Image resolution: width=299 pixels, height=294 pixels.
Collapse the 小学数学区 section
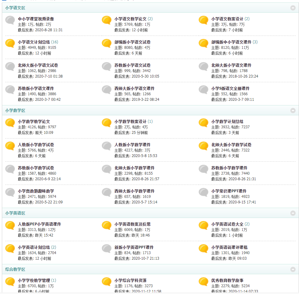[293, 110]
